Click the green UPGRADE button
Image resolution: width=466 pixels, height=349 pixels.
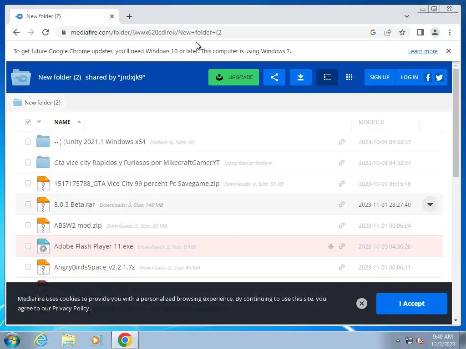pyautogui.click(x=233, y=77)
